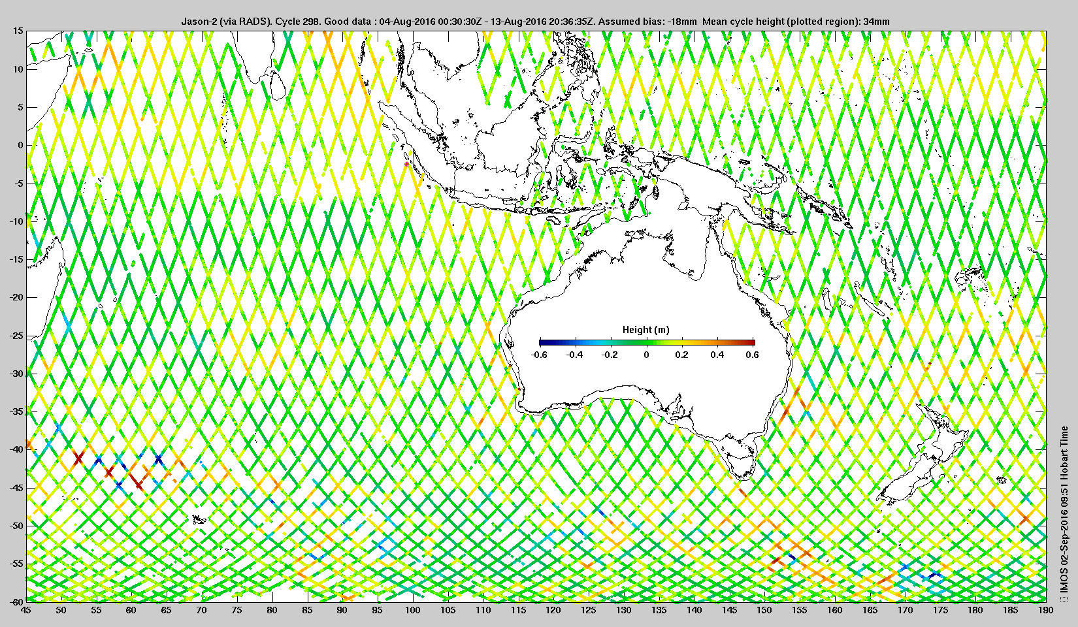1078x627 pixels.
Task: Click the colorbar tick label '0.4'
Action: (717, 355)
